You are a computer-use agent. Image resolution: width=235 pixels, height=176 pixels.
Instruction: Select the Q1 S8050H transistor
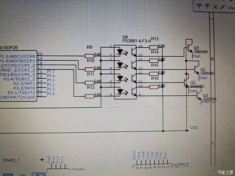(x=189, y=49)
